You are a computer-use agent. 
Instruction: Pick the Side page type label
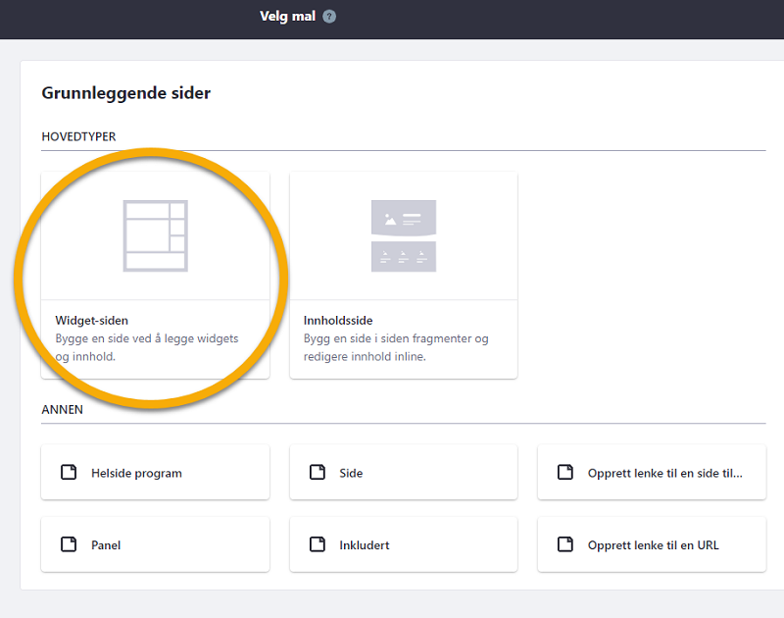(x=351, y=473)
